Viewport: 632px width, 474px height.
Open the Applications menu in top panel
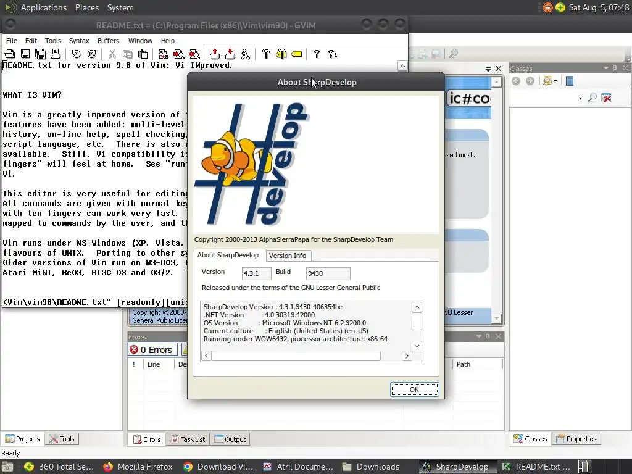tap(44, 7)
